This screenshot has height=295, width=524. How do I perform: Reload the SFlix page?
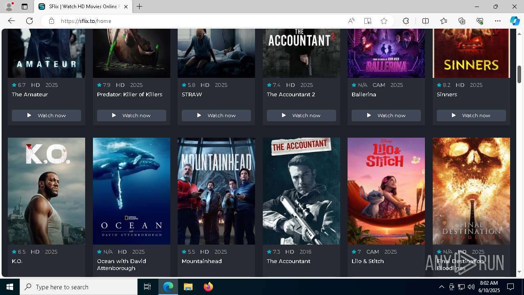coord(29,21)
